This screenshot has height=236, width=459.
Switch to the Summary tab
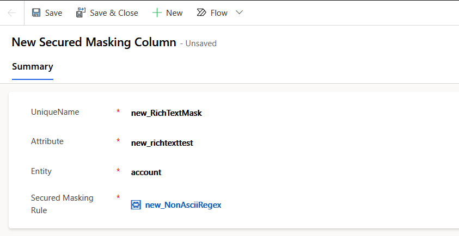coord(33,67)
